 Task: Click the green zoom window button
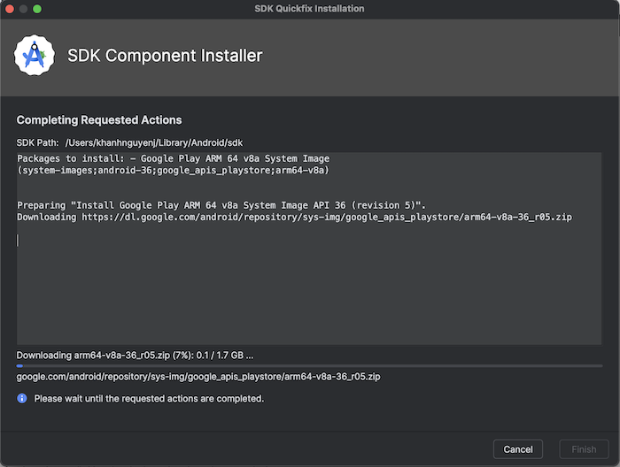37,9
